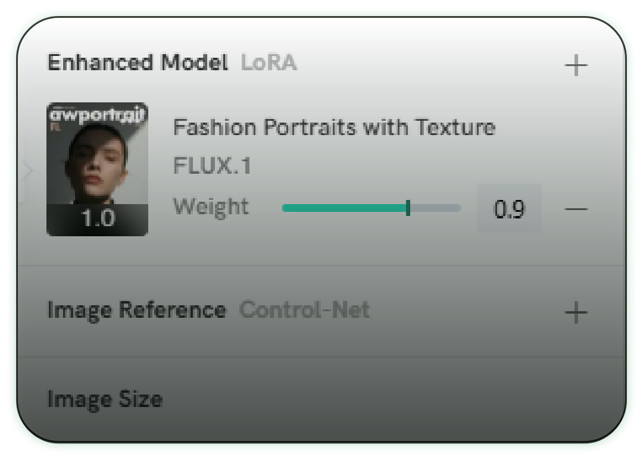Click the awportrait text on the thumbnail
The width and height of the screenshot is (643, 460).
[97, 115]
